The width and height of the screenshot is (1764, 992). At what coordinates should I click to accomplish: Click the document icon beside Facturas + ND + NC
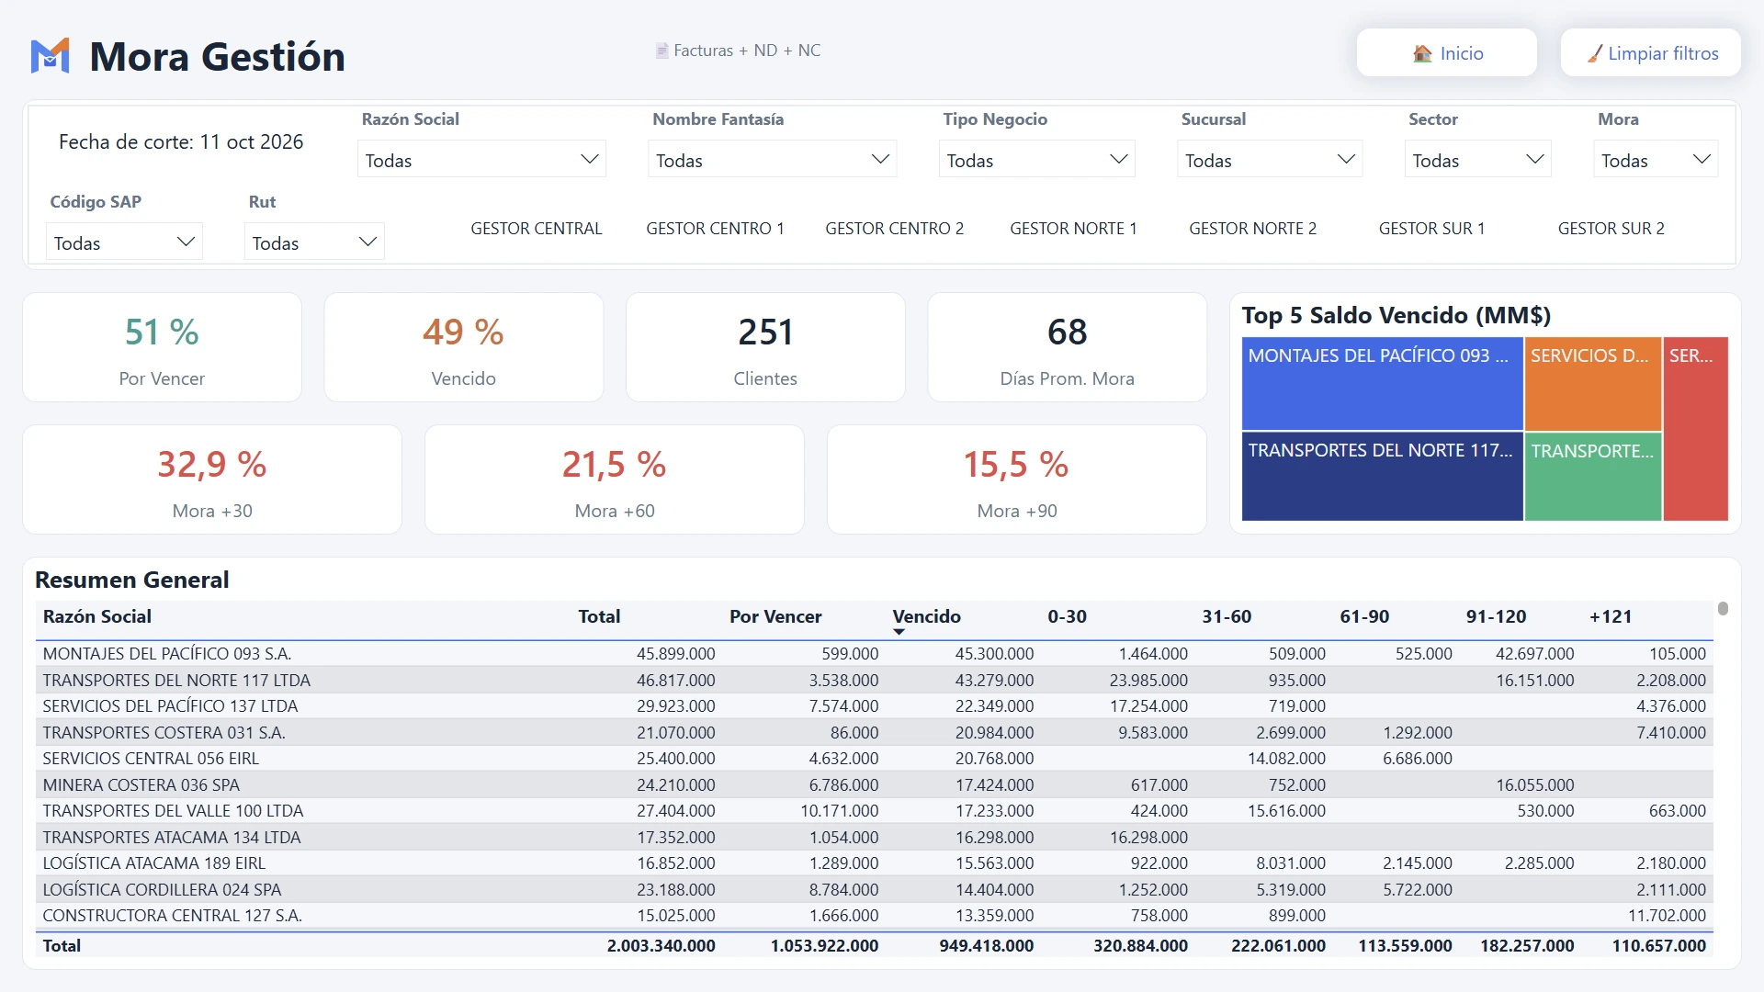661,51
